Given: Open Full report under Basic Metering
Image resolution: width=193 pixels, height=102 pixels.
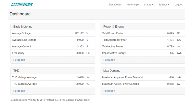Looking at the screenshot, I should point(19,60).
